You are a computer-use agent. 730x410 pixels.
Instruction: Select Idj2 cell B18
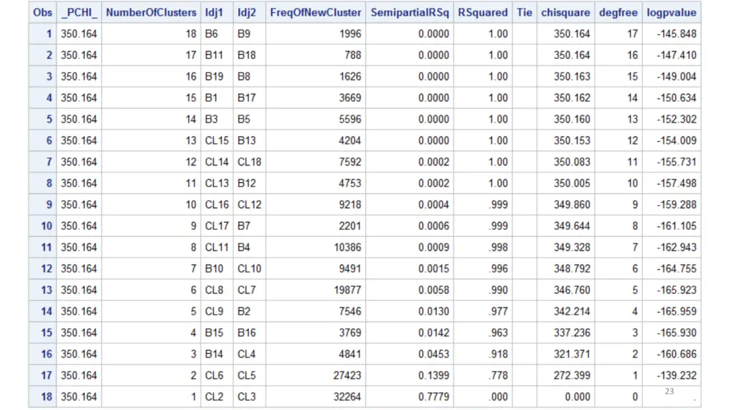click(x=247, y=56)
